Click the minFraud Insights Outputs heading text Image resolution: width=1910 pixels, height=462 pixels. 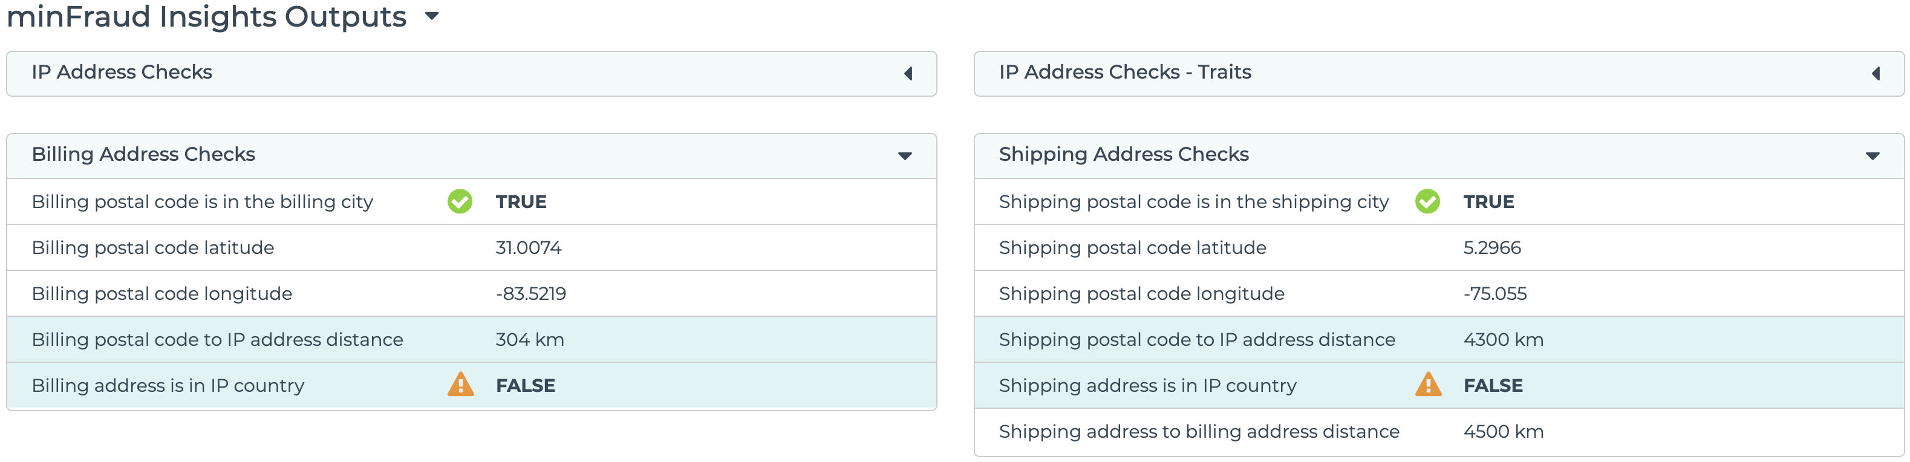206,16
